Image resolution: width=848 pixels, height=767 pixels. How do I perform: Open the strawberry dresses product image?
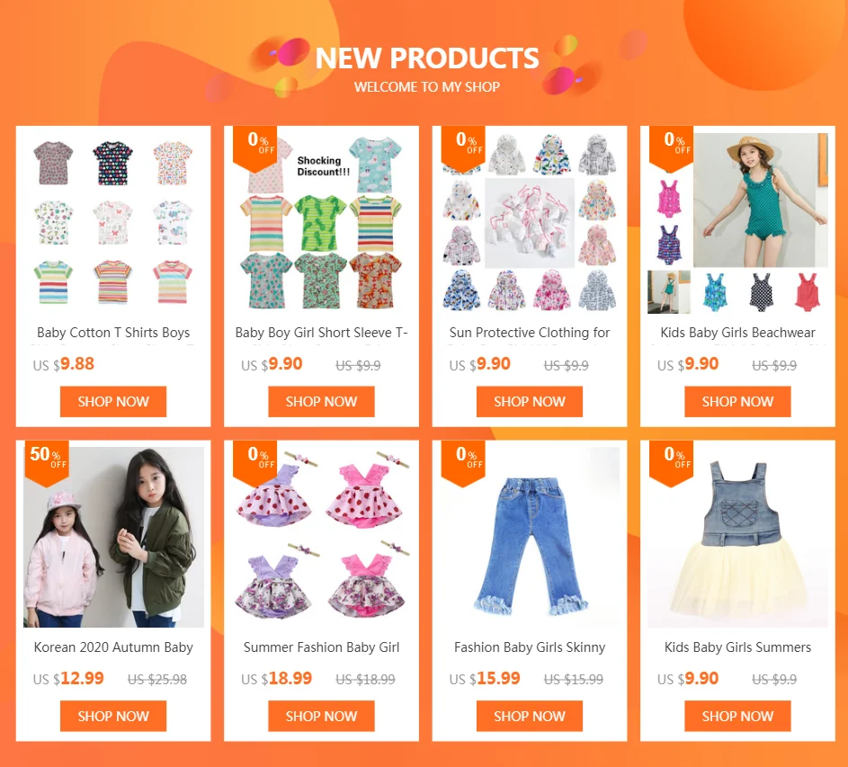321,537
